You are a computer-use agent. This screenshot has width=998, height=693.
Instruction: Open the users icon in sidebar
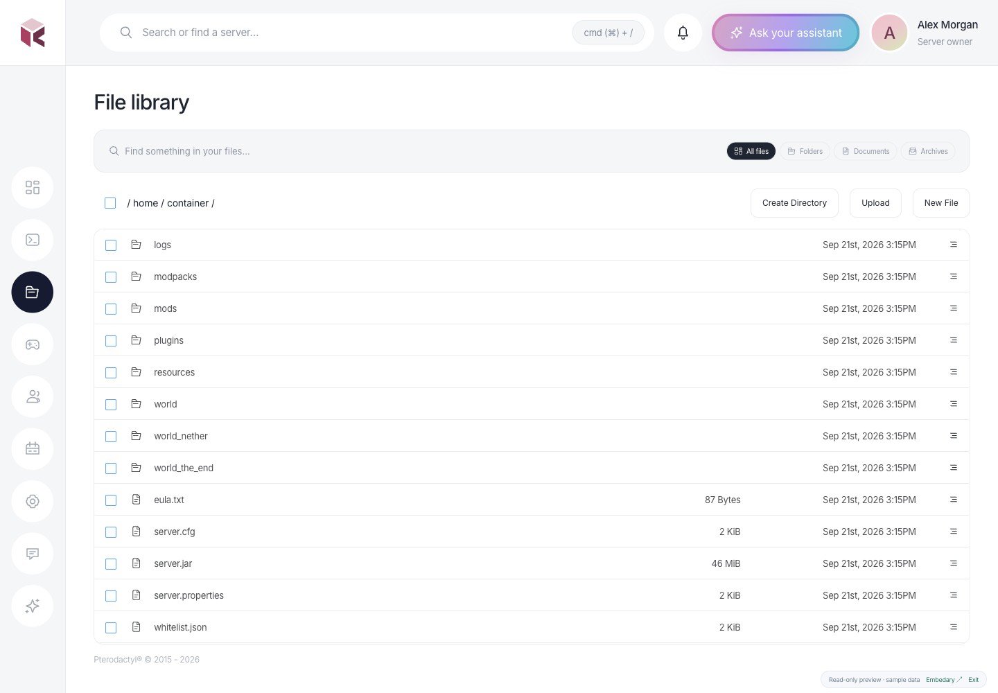[x=33, y=396]
